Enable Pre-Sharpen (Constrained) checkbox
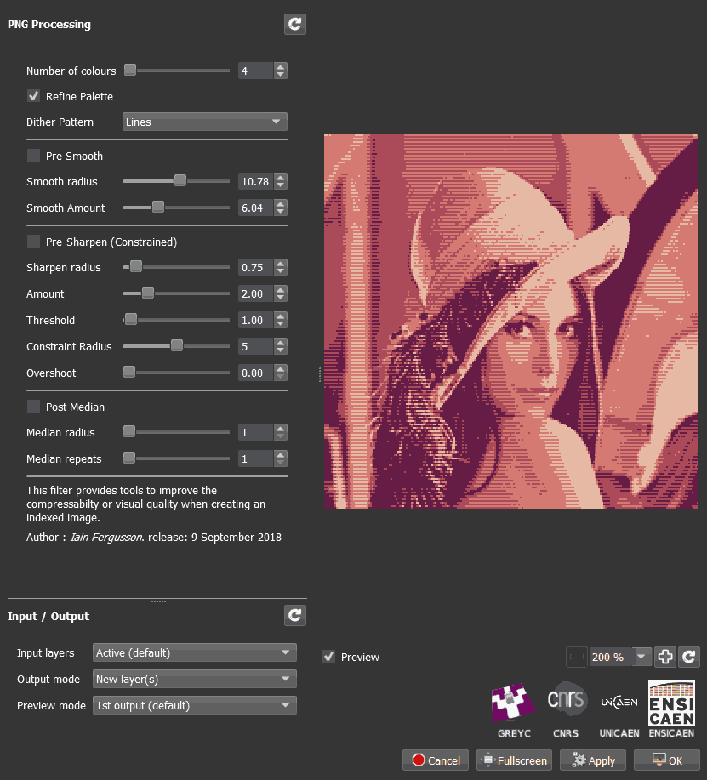Screen dimensions: 707x780 (33, 242)
